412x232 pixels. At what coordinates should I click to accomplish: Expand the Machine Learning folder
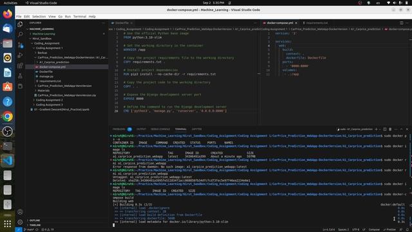[x=44, y=34]
